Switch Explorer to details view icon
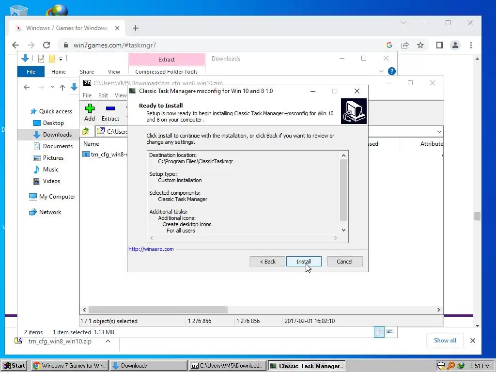This screenshot has width=496, height=372. click(379, 332)
